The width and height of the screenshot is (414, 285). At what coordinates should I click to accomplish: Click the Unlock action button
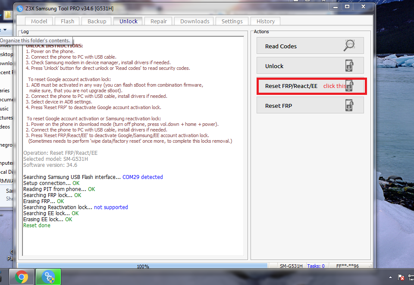pyautogui.click(x=310, y=66)
